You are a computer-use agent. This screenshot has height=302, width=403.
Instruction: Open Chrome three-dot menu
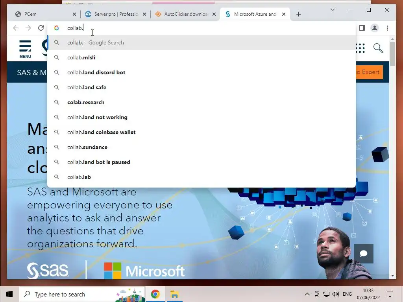pyautogui.click(x=387, y=28)
